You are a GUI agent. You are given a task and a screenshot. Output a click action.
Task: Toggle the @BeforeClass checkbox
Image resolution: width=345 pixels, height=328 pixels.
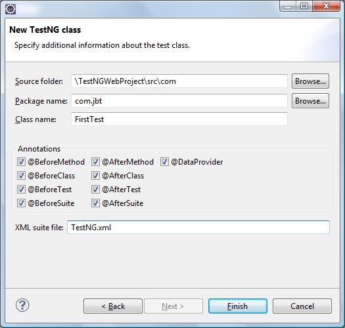click(x=21, y=176)
